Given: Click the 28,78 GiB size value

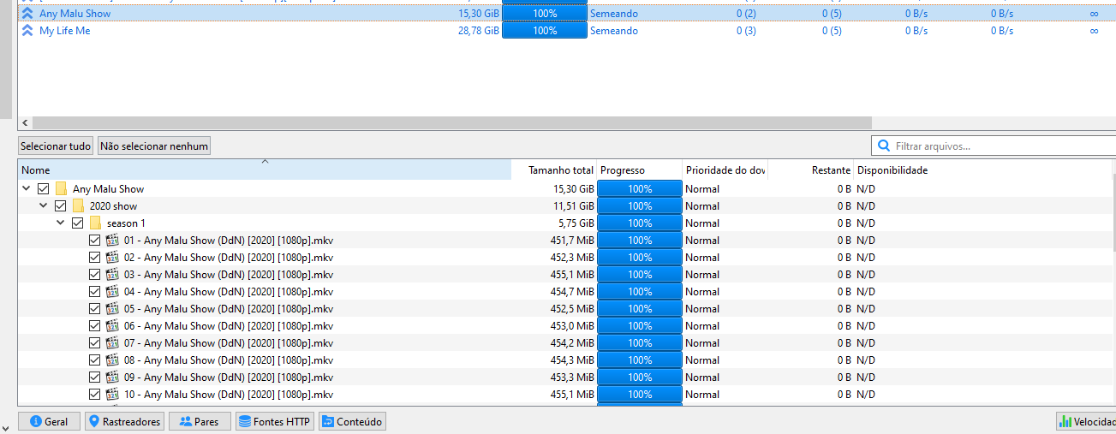Looking at the screenshot, I should [479, 31].
